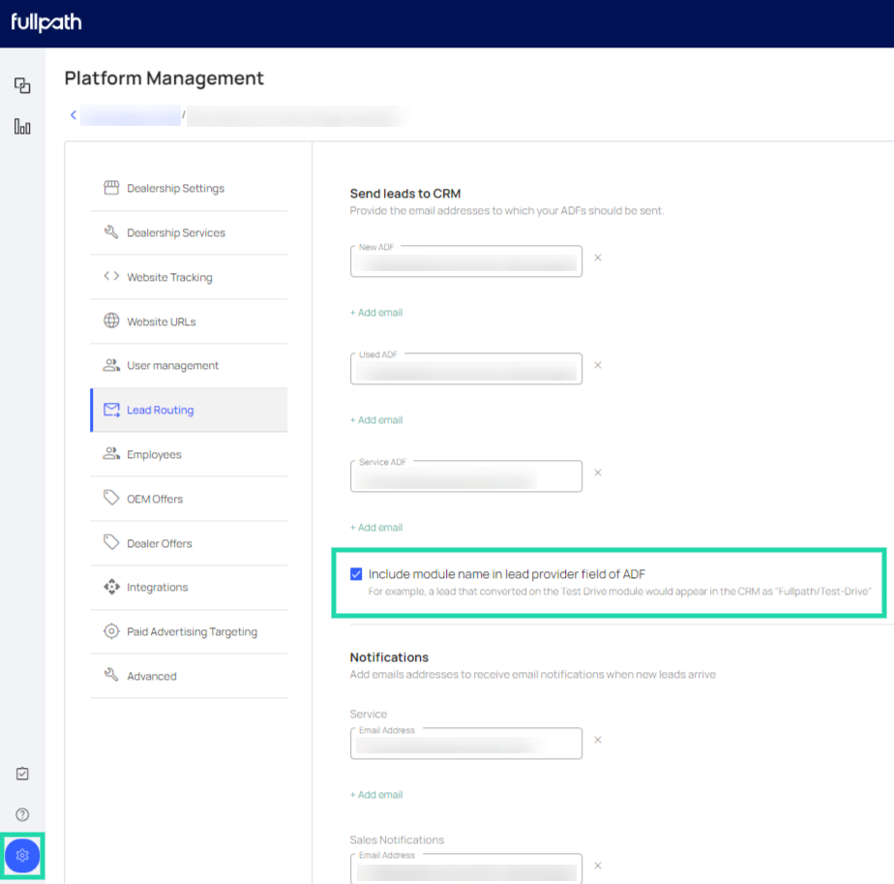Image resolution: width=894 pixels, height=884 pixels.
Task: Uncheck Include module name in lead provider
Action: point(356,574)
